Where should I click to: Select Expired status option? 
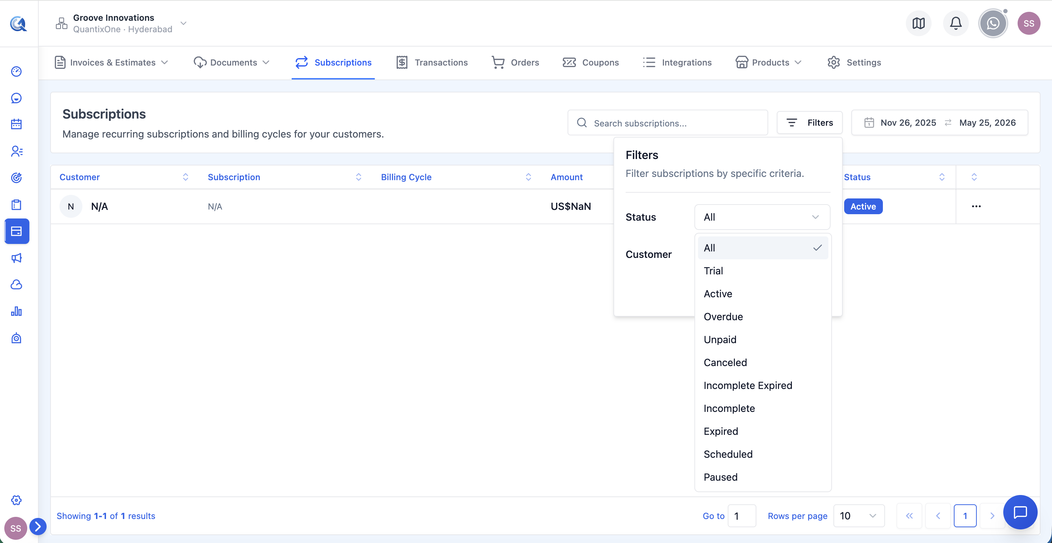pyautogui.click(x=763, y=431)
